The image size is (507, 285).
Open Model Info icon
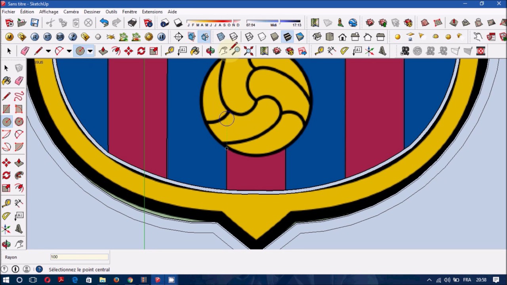click(x=148, y=23)
